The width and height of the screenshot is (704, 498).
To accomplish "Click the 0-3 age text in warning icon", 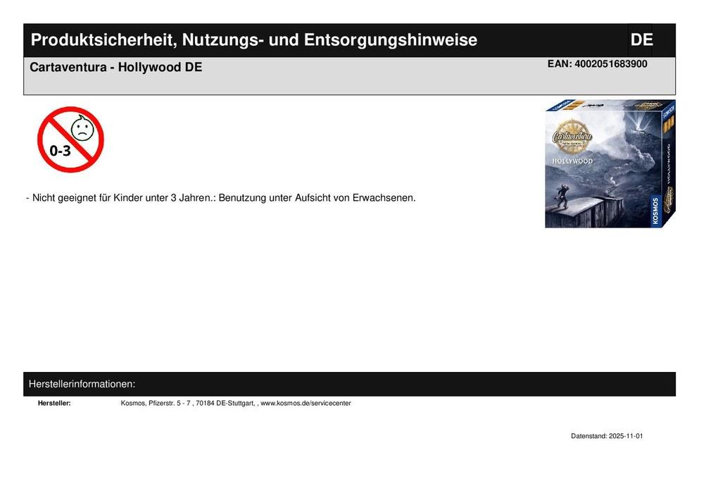I will coord(60,151).
